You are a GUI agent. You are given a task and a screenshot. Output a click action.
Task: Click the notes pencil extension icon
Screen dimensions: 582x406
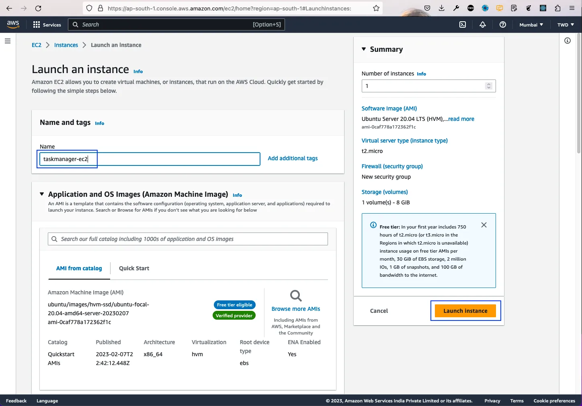coord(514,8)
